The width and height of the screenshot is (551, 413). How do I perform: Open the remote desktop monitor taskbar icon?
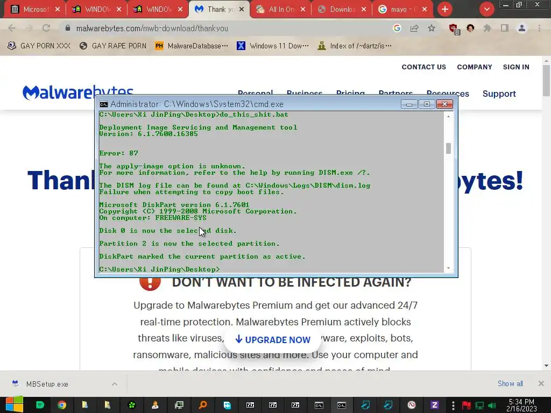click(179, 405)
